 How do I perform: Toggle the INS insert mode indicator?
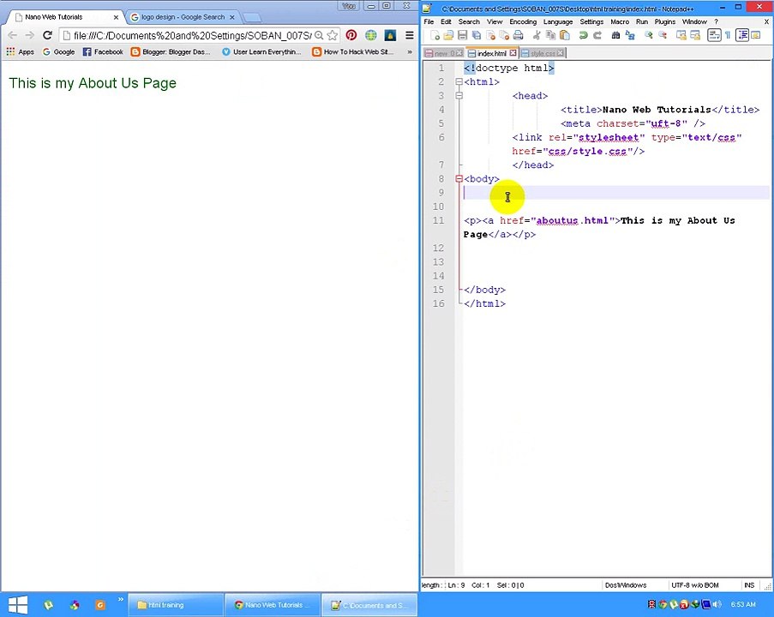tap(749, 585)
